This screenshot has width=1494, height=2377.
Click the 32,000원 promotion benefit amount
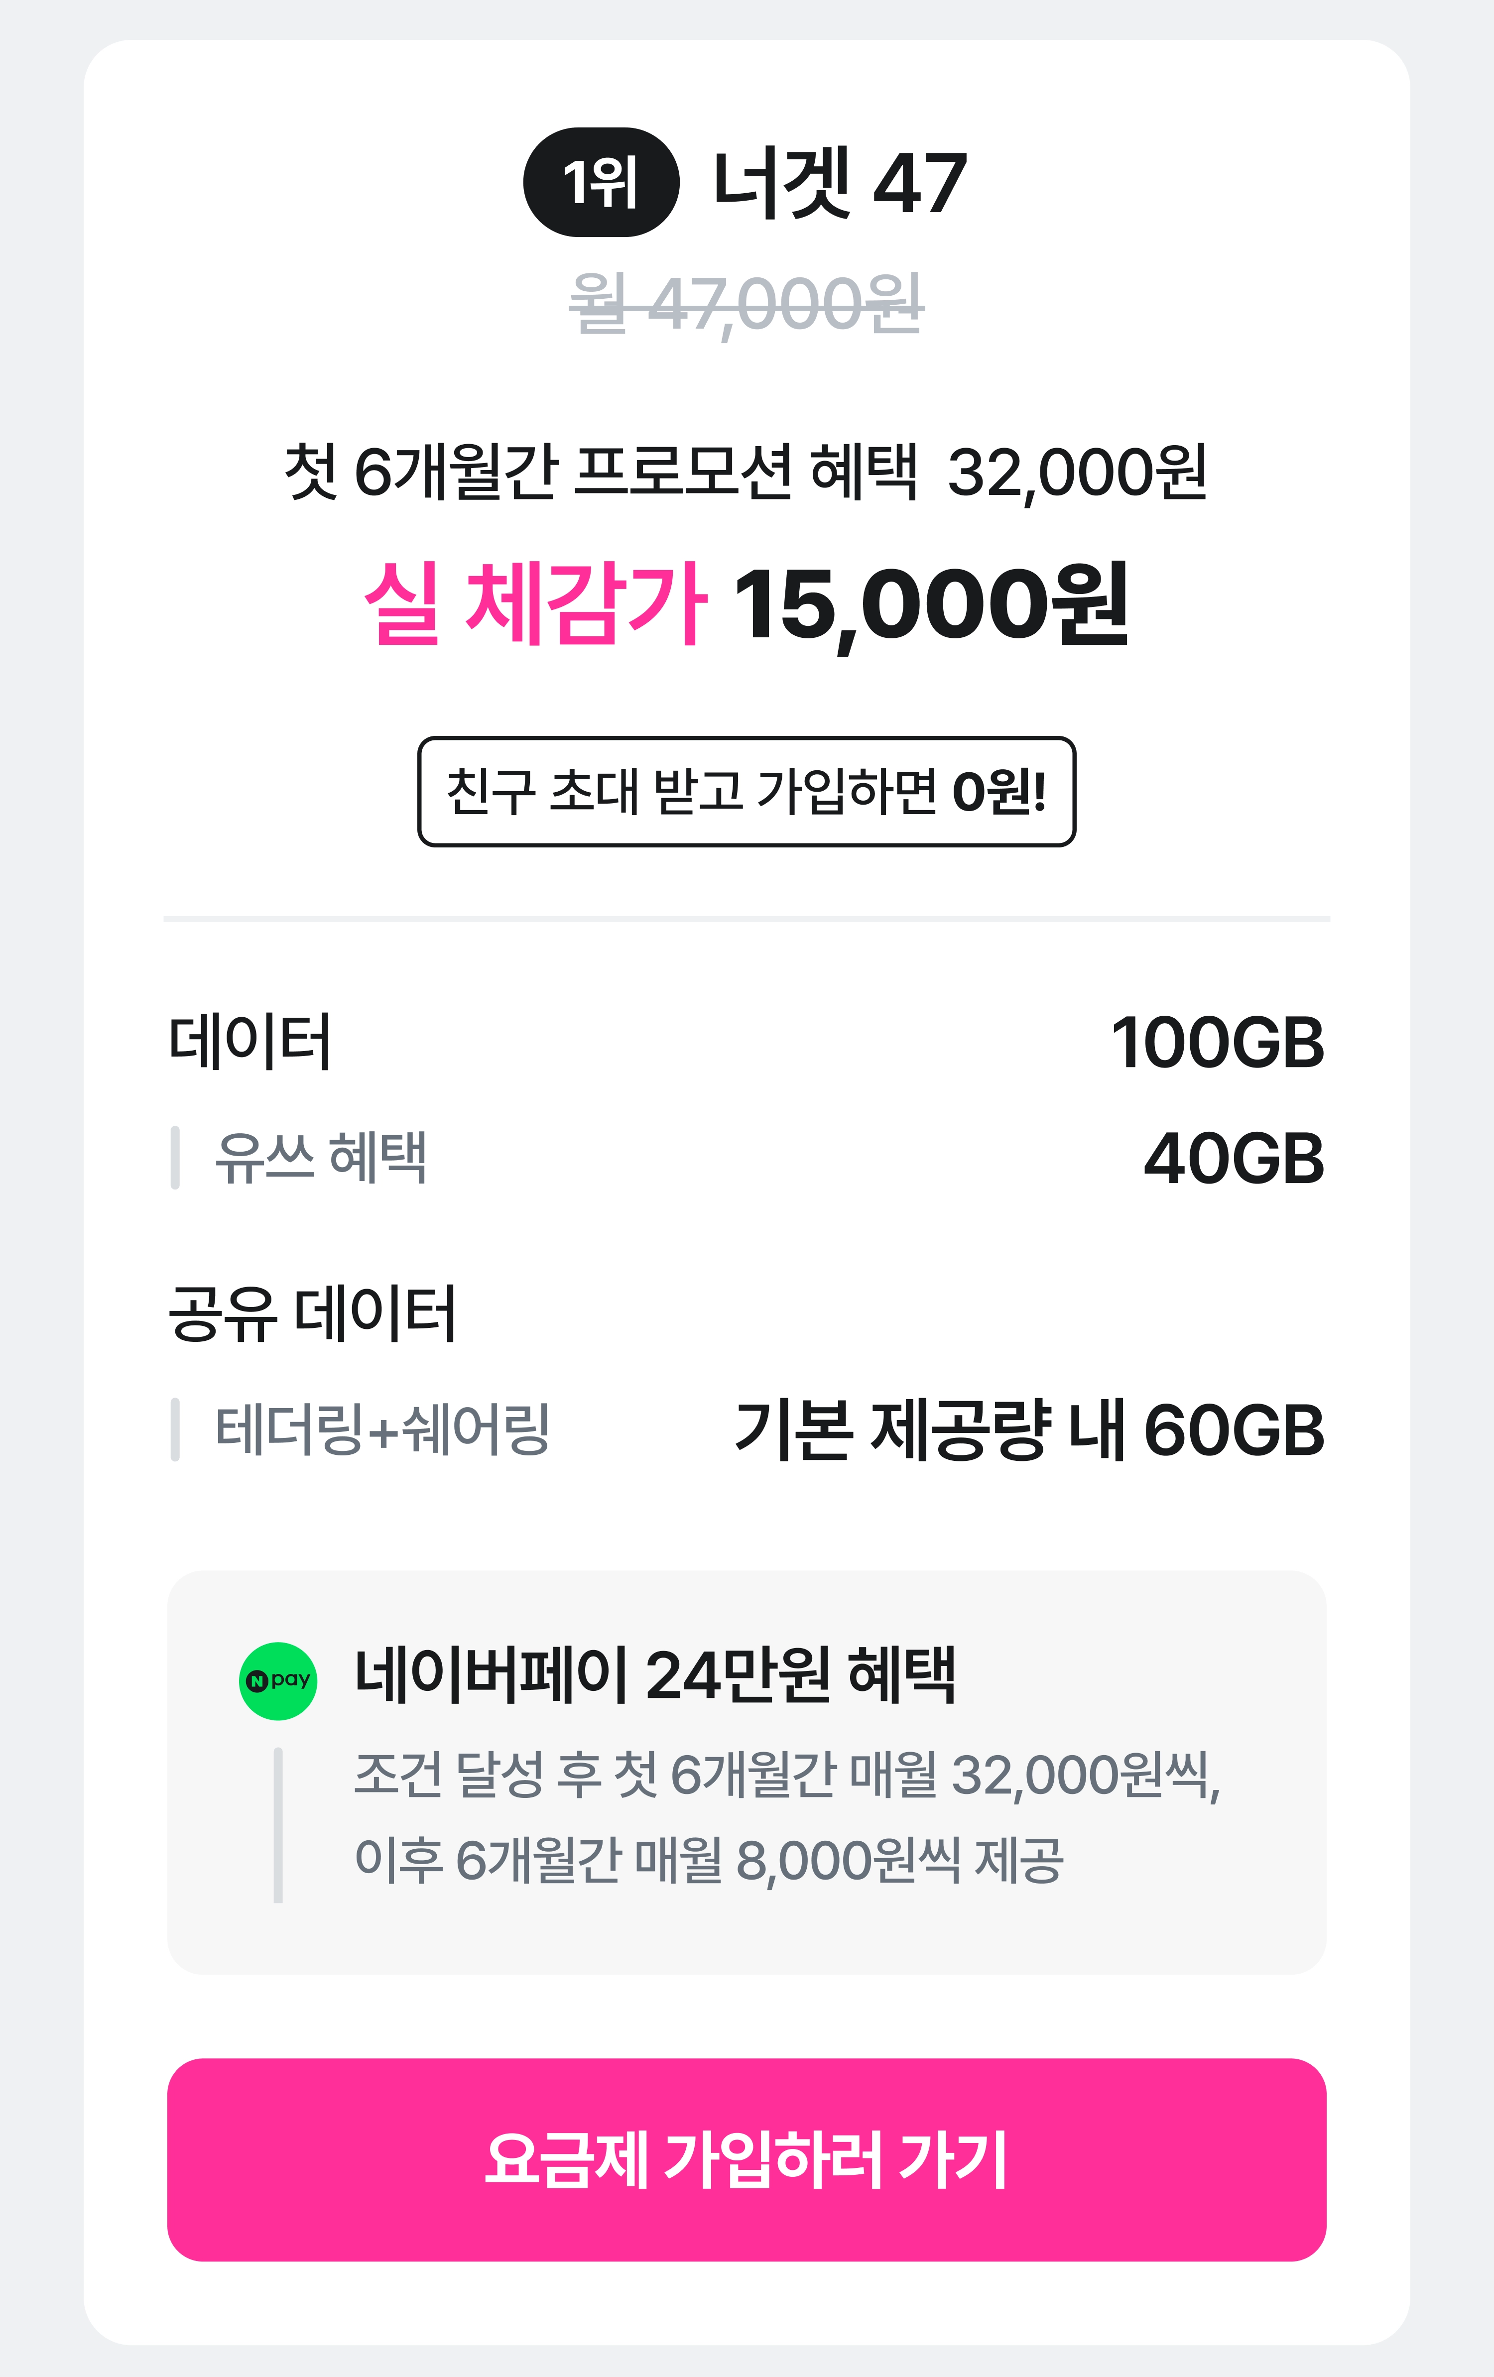tap(1076, 473)
